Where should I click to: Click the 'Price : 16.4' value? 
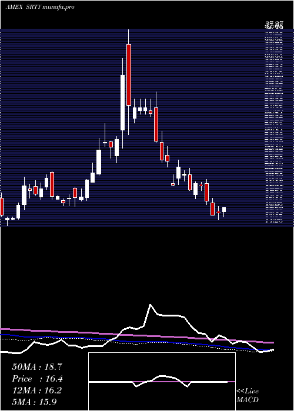[x=38, y=379]
